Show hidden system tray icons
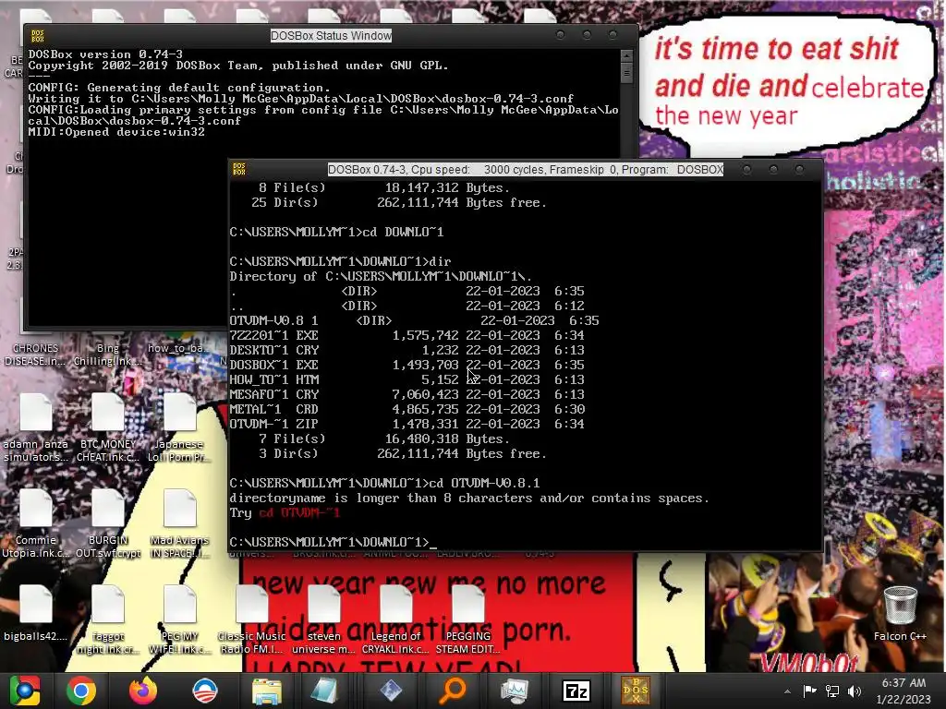946x709 pixels. [787, 691]
